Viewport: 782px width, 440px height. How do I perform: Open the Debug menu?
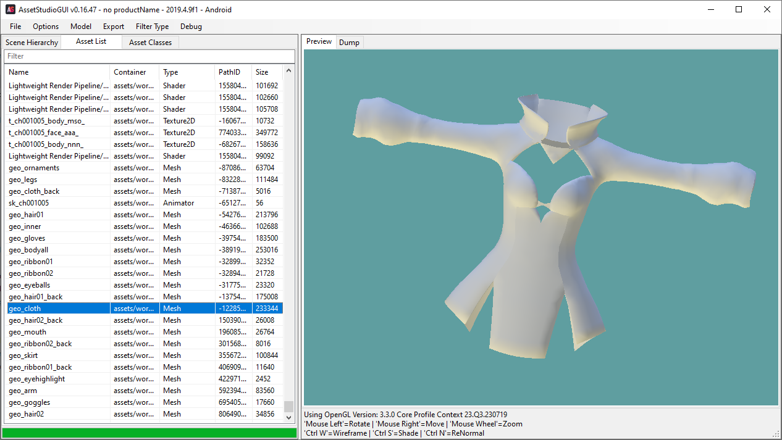pos(191,27)
